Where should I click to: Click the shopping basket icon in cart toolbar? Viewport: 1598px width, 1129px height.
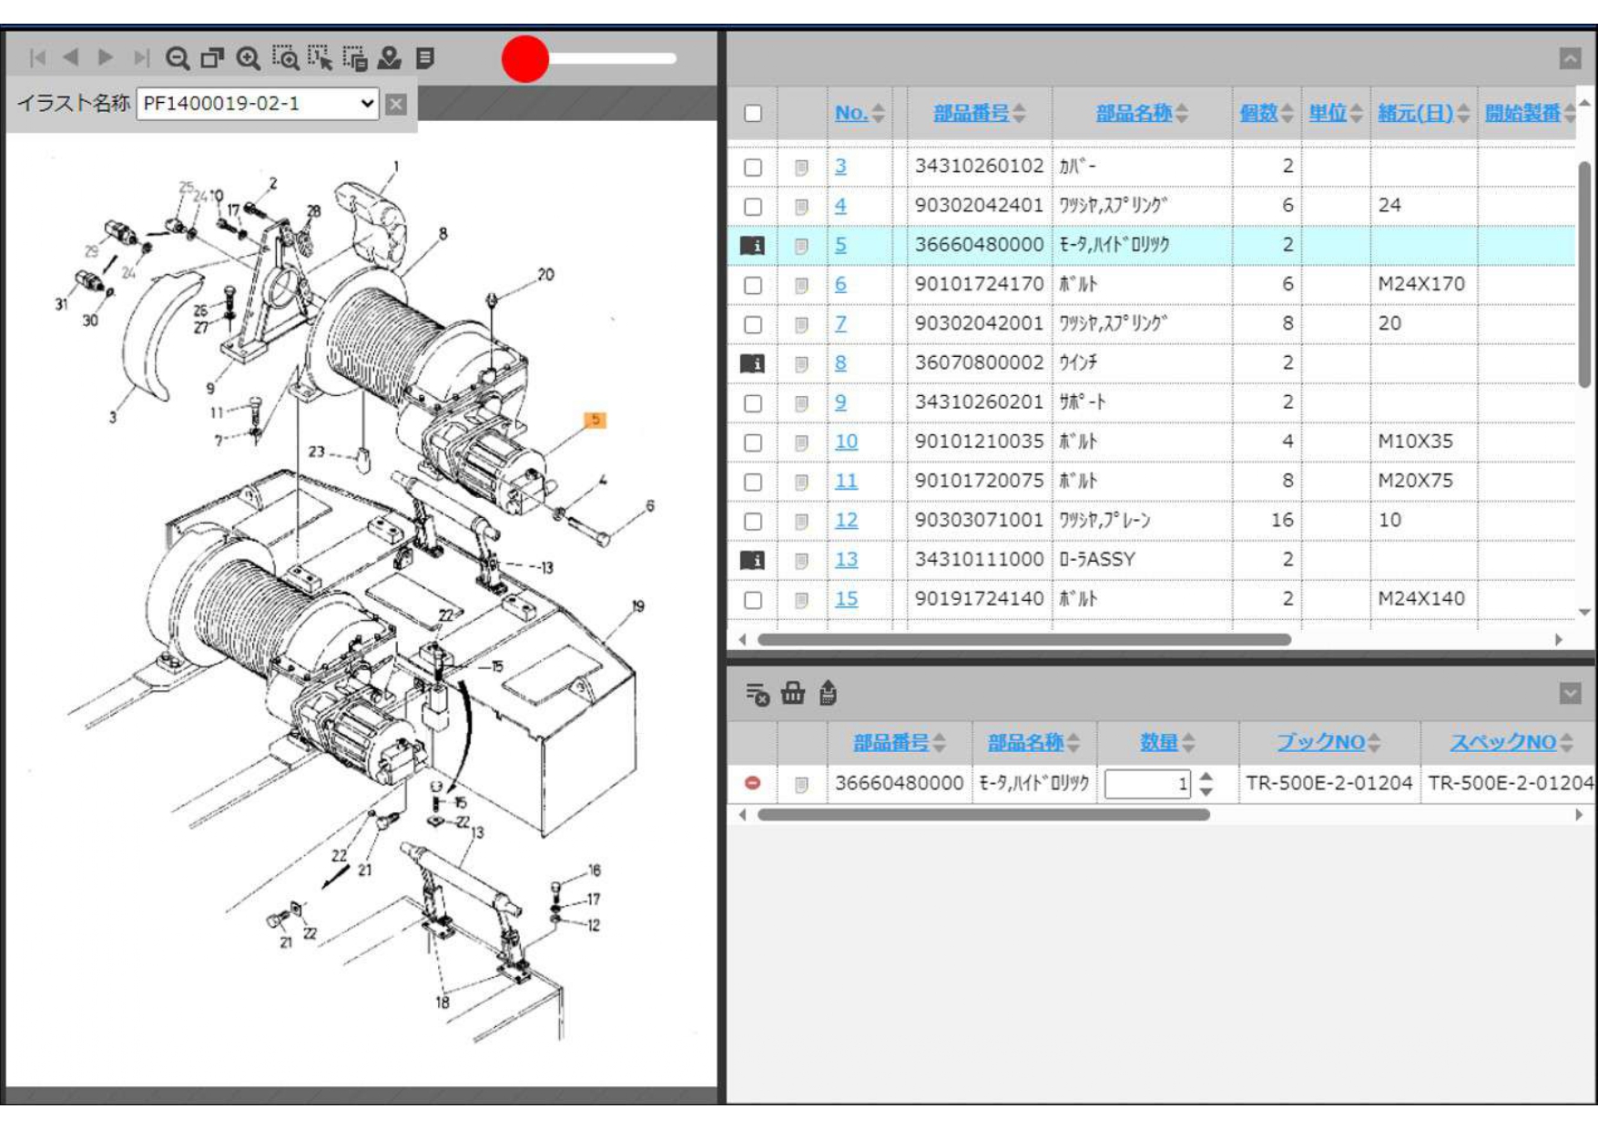(793, 694)
